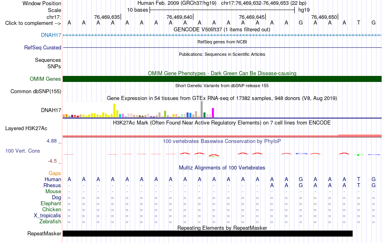The height and width of the screenshot is (243, 382).
Task: Click the orange Gaps label
Action: click(x=55, y=173)
